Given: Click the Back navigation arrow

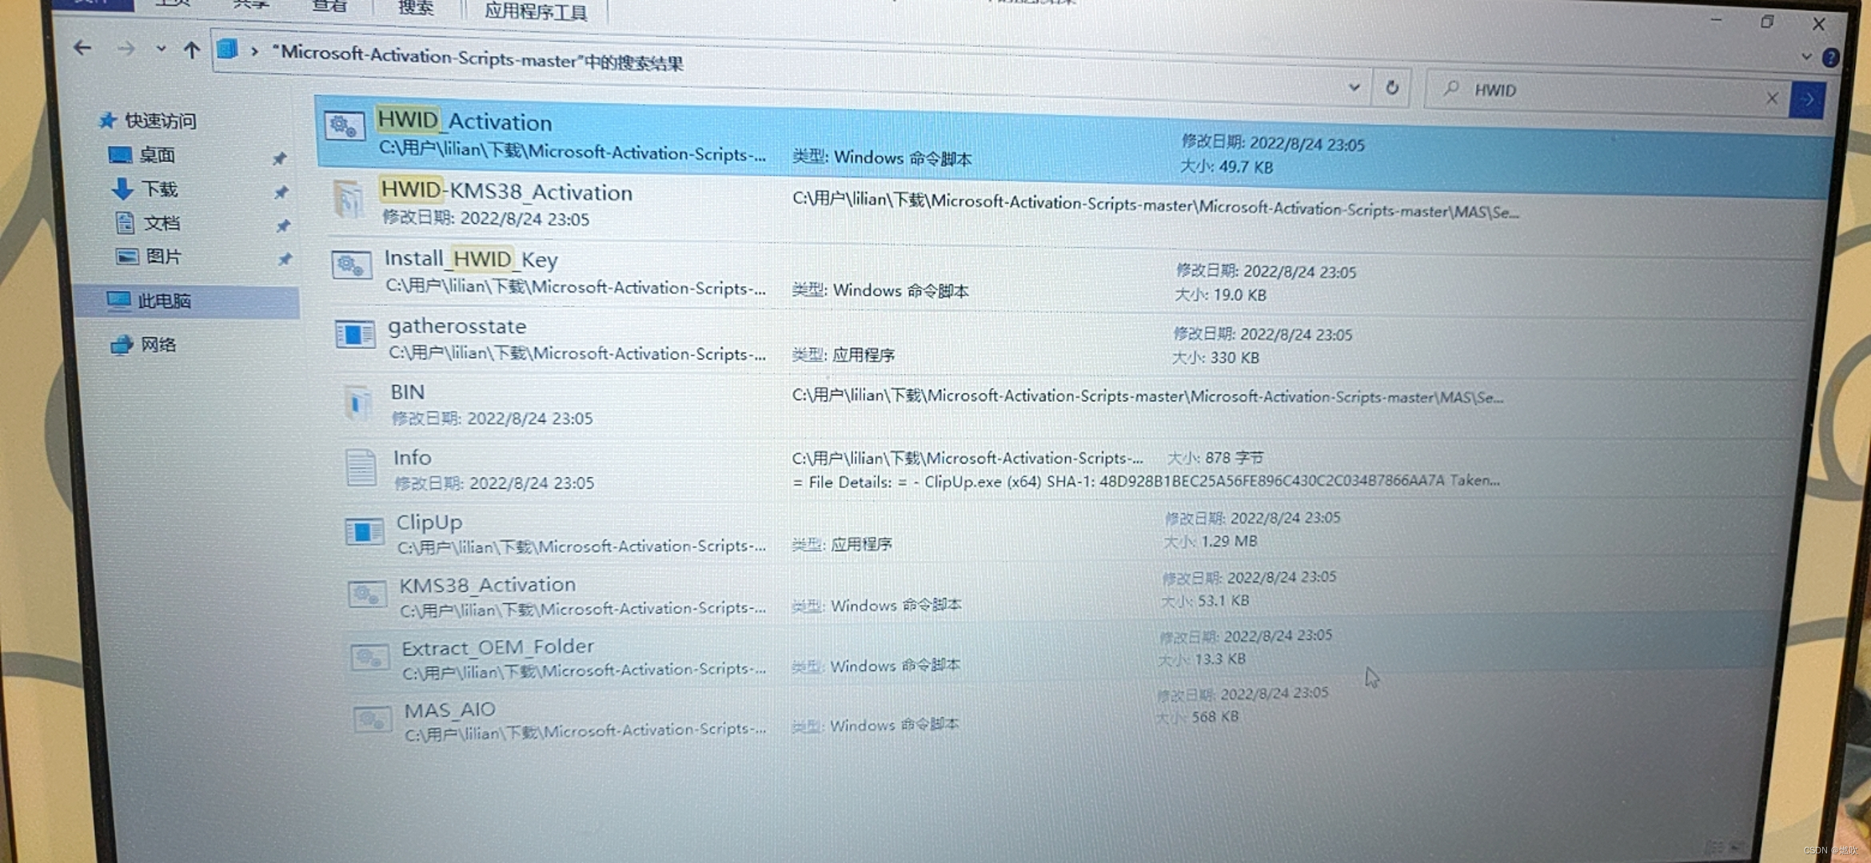Looking at the screenshot, I should (82, 48).
